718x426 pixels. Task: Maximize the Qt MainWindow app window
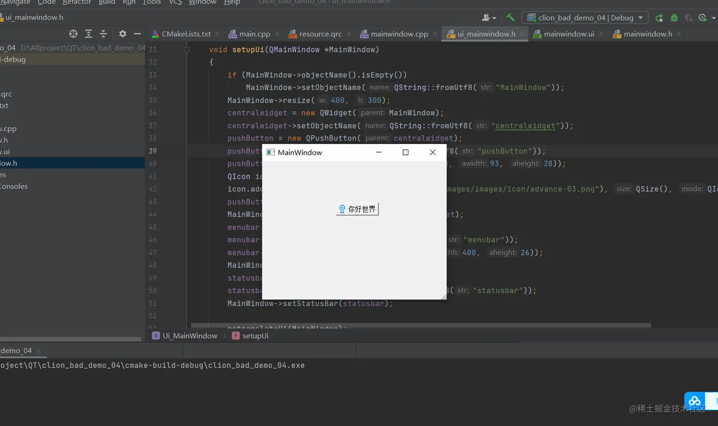click(406, 152)
